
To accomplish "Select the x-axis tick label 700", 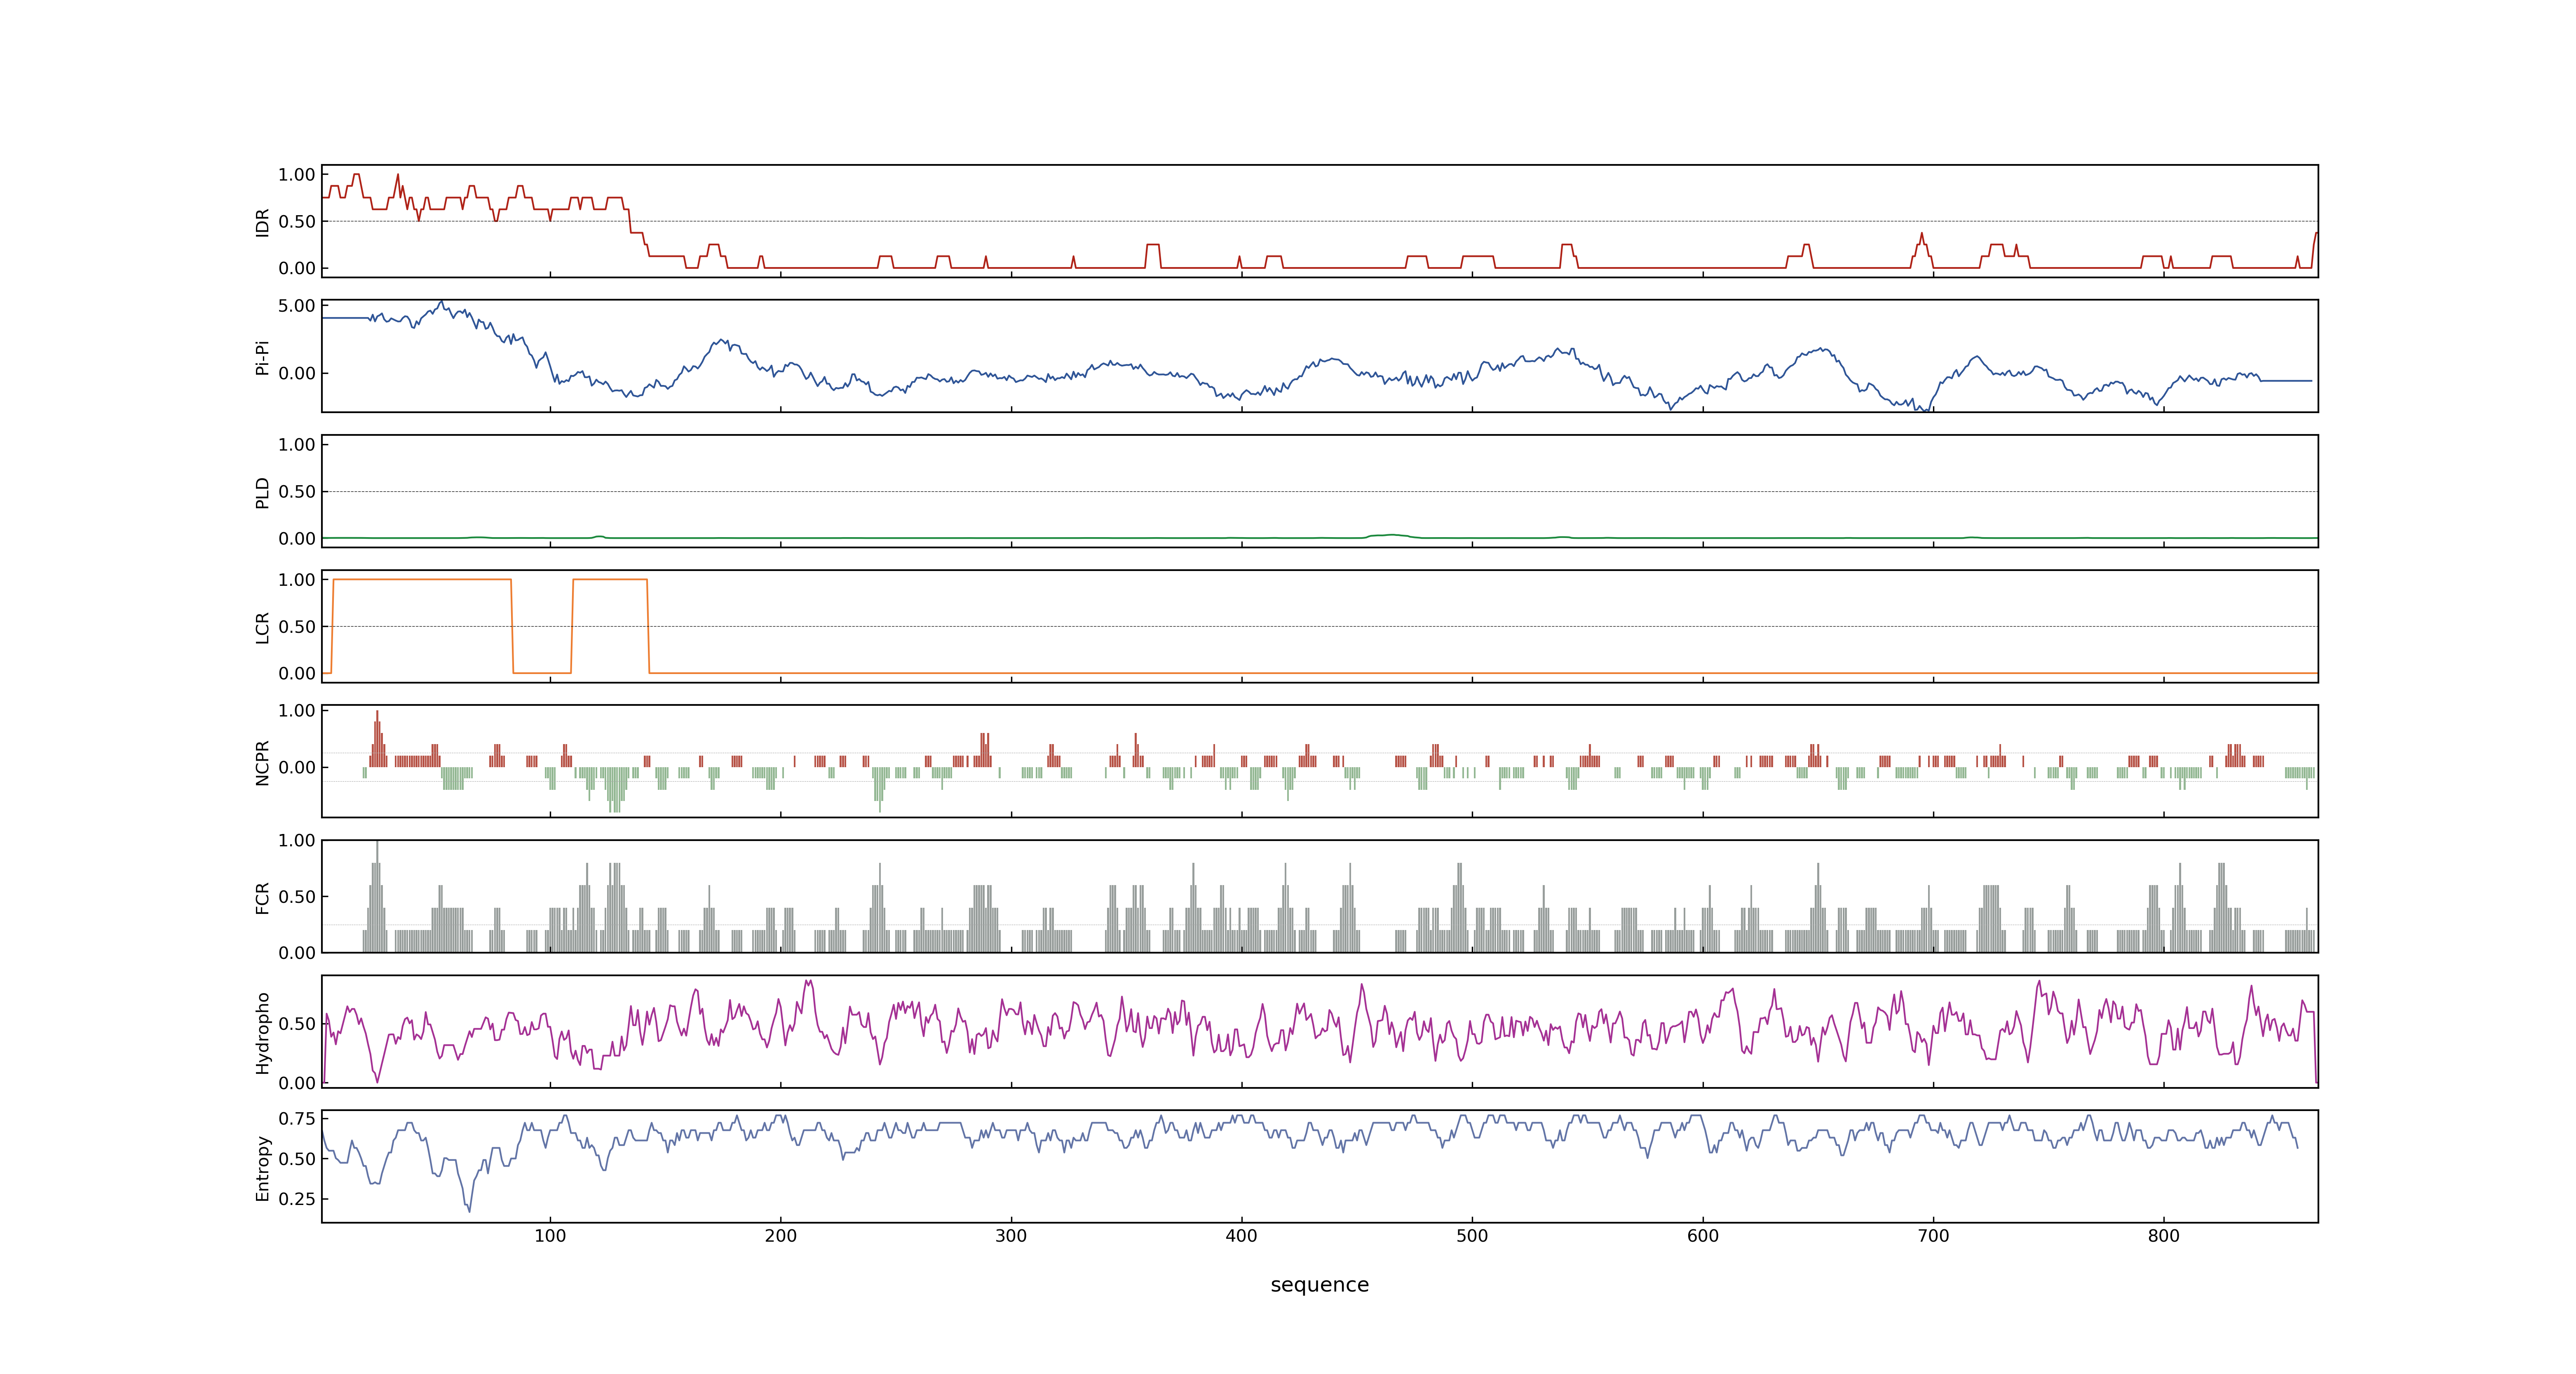I will tap(1933, 1236).
